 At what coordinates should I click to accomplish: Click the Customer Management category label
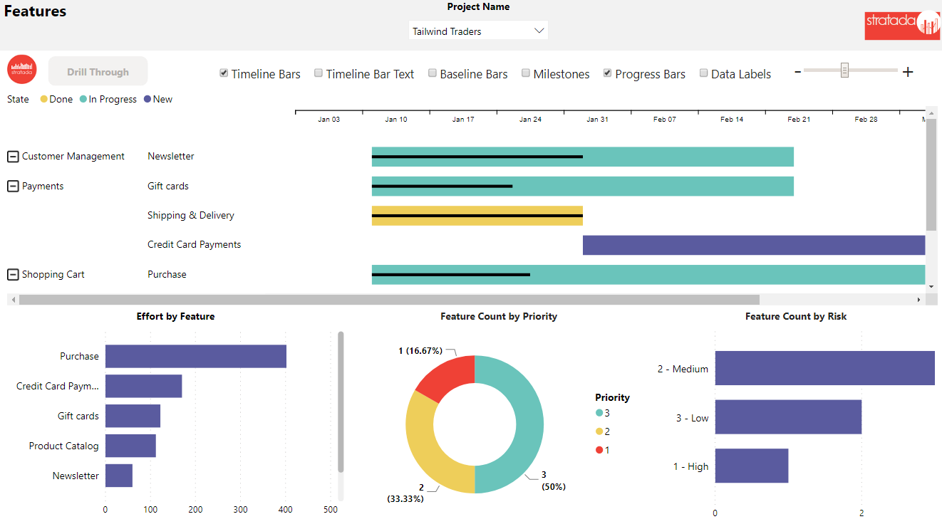pyautogui.click(x=73, y=157)
